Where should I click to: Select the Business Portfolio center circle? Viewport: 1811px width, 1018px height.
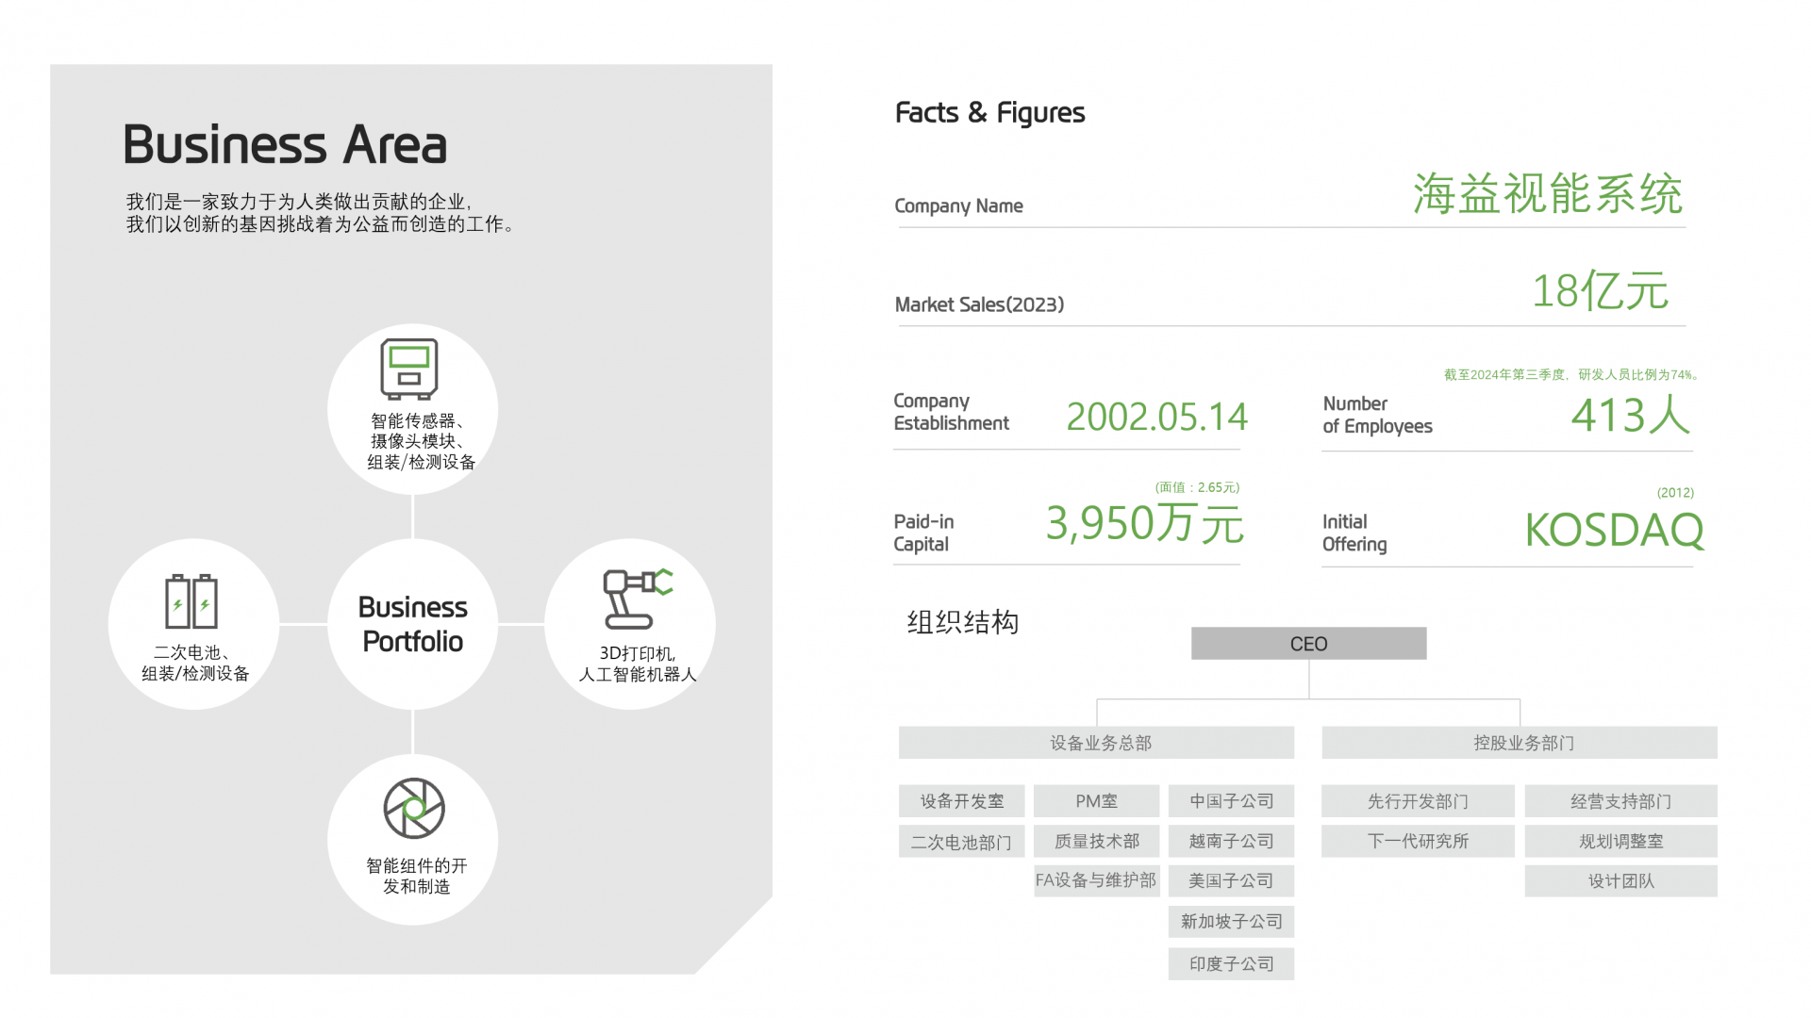413,624
